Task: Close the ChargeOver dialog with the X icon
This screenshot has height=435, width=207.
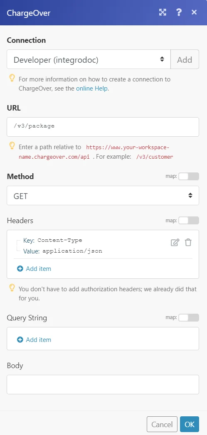Action: [194, 12]
